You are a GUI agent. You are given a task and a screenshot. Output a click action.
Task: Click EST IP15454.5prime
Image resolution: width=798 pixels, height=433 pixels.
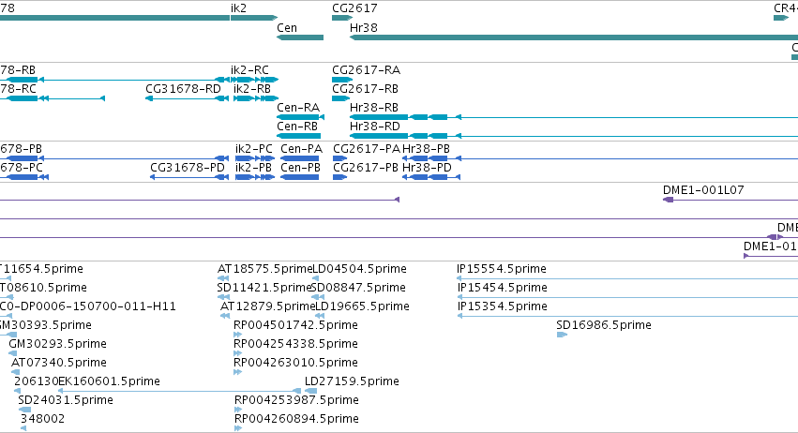503,288
